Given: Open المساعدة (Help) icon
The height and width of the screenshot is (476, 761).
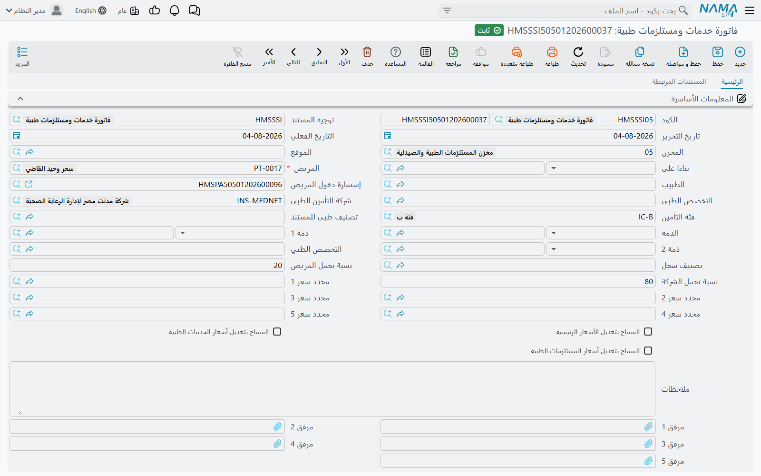Looking at the screenshot, I should 396,52.
